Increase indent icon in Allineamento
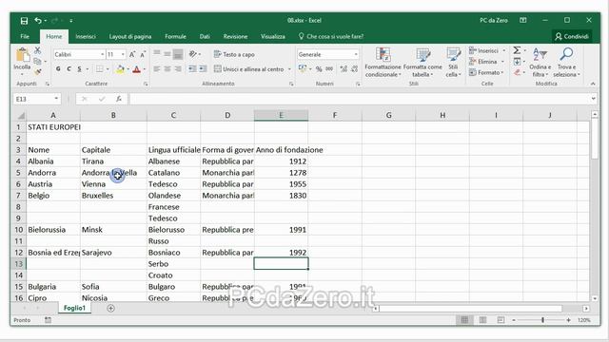 click(x=203, y=69)
